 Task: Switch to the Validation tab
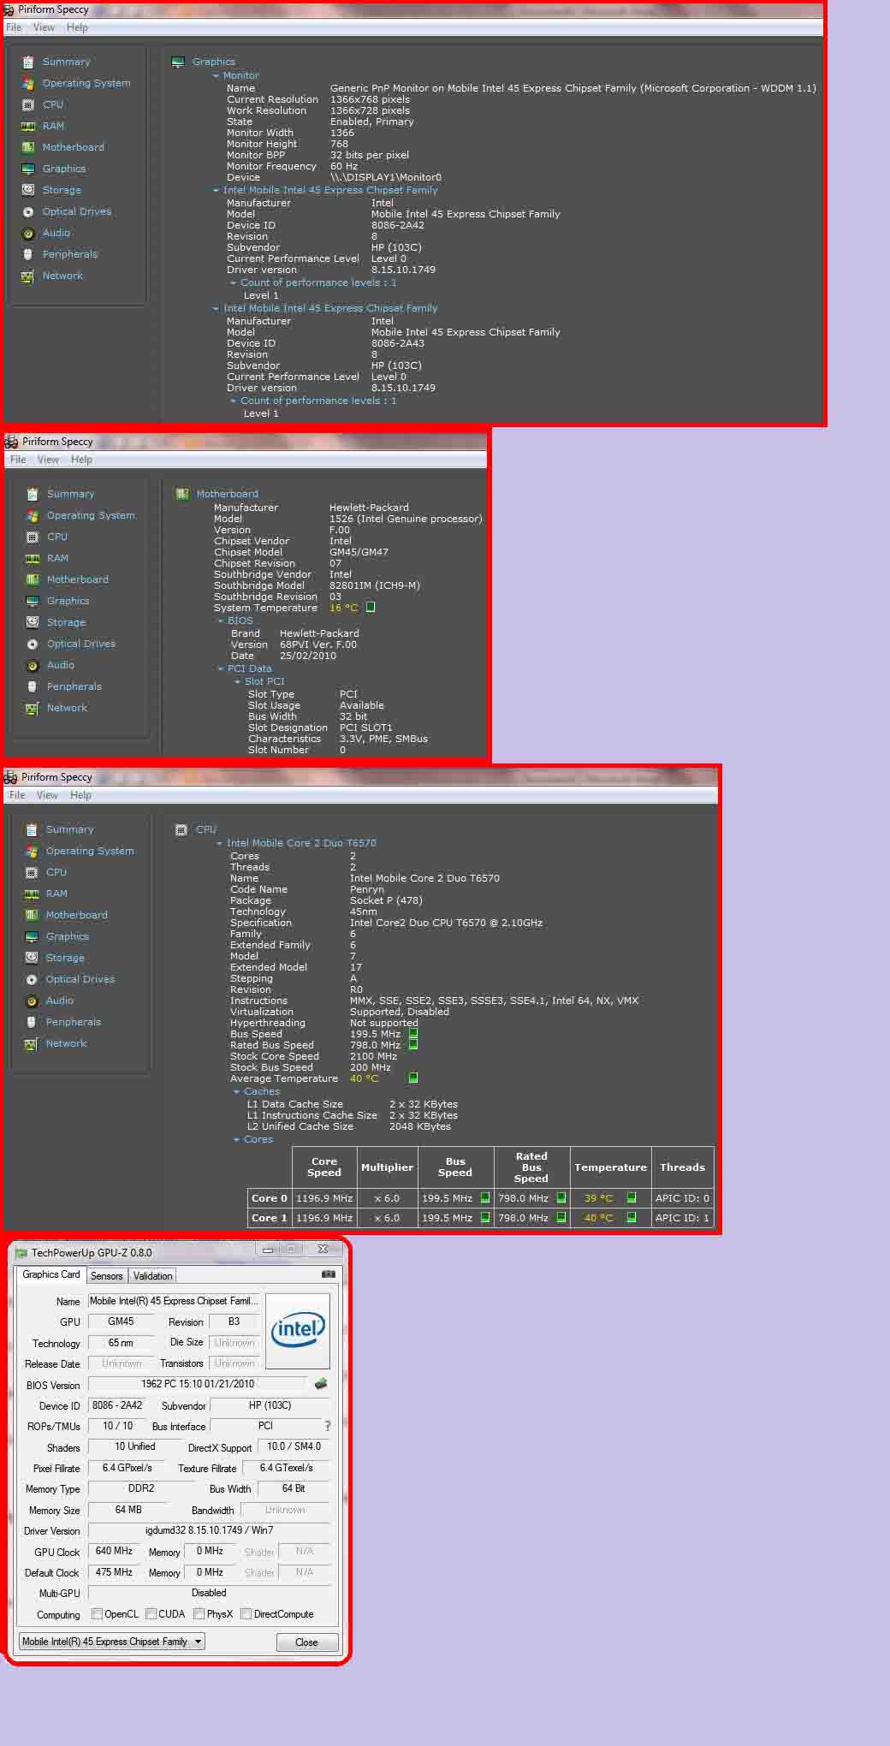[153, 1276]
